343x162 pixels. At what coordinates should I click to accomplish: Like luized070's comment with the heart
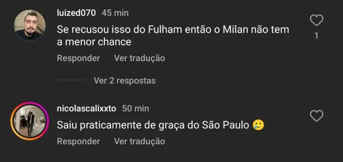pos(316,21)
